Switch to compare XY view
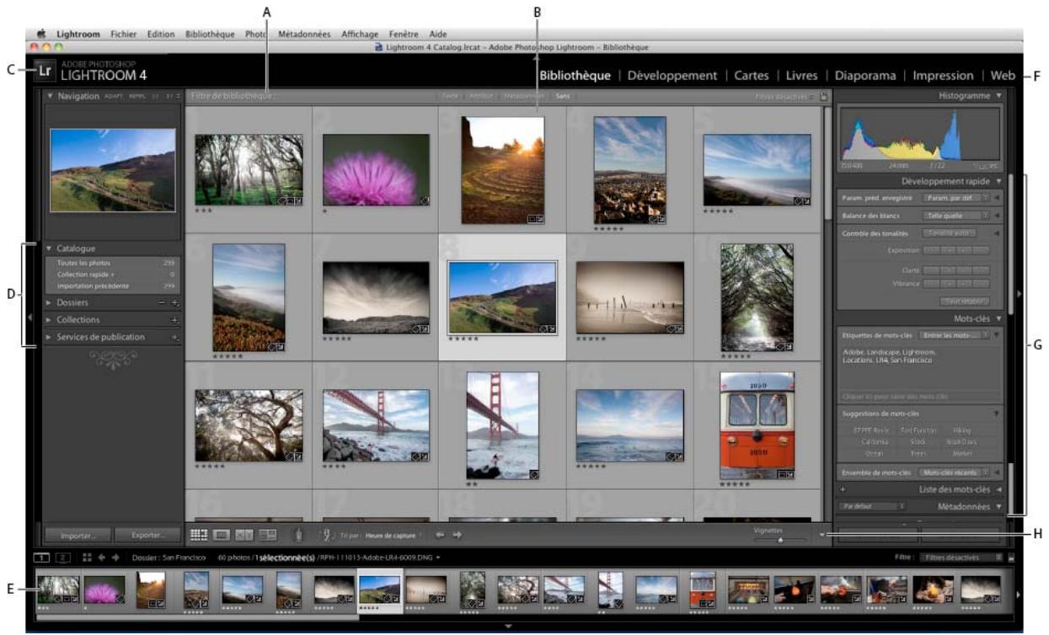 pyautogui.click(x=245, y=534)
